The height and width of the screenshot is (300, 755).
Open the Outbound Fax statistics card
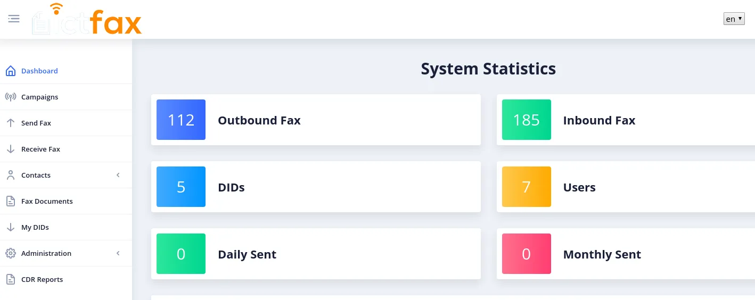pyautogui.click(x=316, y=120)
